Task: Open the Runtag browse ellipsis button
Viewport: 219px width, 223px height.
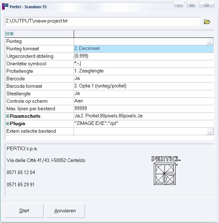Action: 210,42
